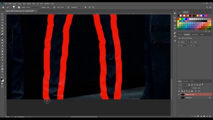This screenshot has height=120, width=213.
Task: Open Character panel icon
Action: coord(175,25)
